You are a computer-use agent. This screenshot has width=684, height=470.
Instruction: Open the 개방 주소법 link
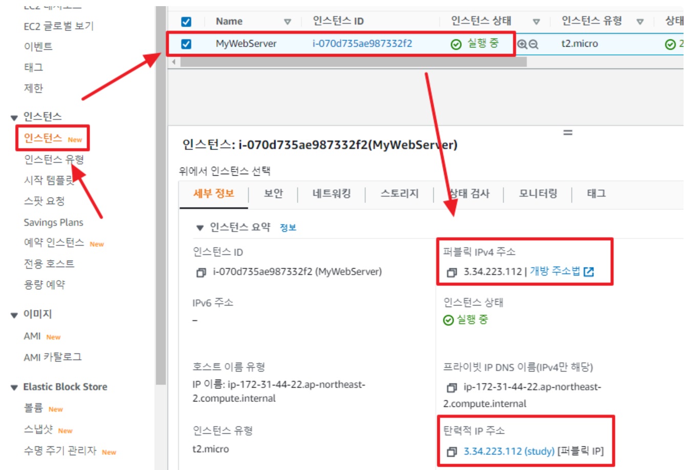(555, 271)
